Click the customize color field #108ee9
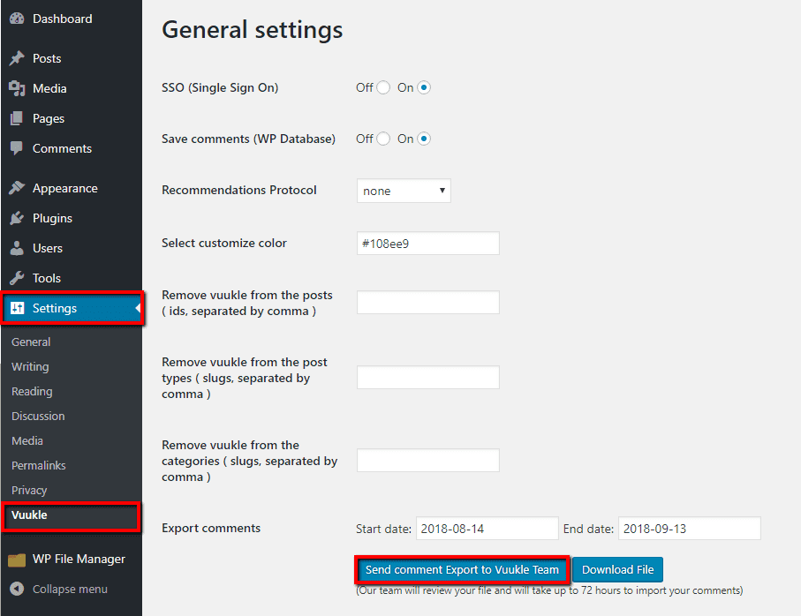The image size is (801, 616). 427,244
